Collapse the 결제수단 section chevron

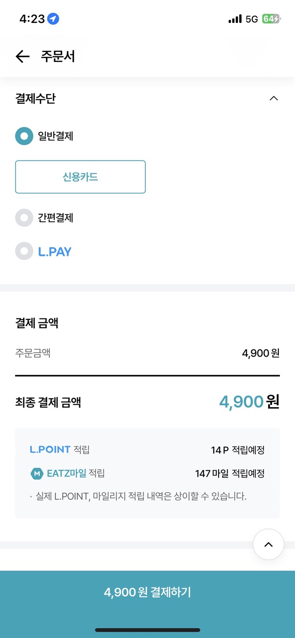(x=274, y=98)
